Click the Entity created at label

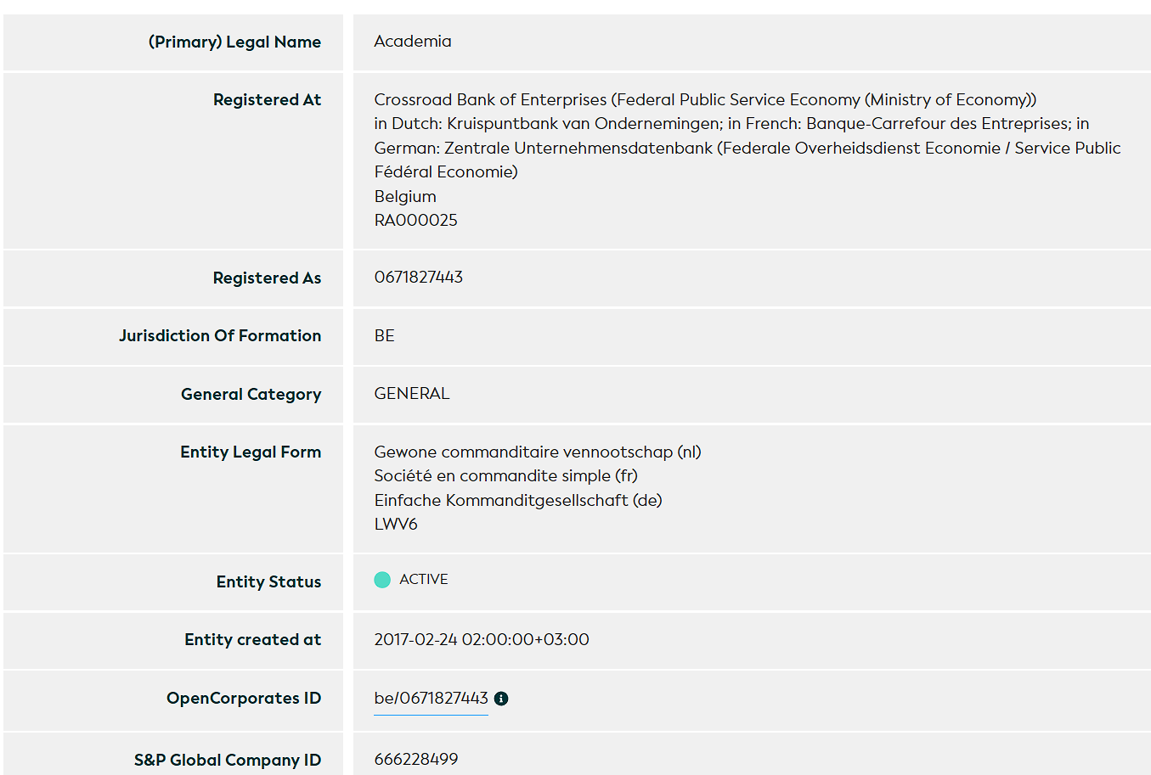(252, 639)
